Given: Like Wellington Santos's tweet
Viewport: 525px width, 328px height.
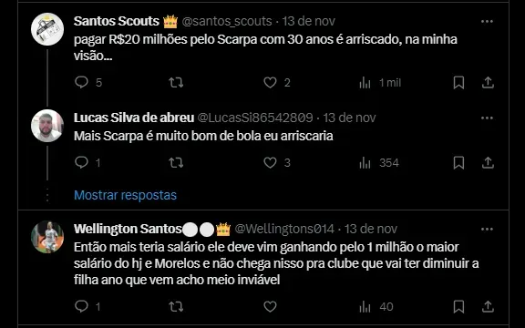Looking at the screenshot, I should (x=270, y=306).
